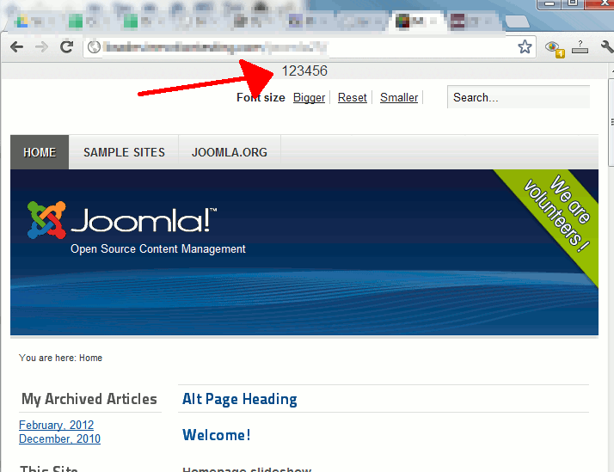This screenshot has width=614, height=472.
Task: Click the extension icon beside the wrench
Action: 580,47
